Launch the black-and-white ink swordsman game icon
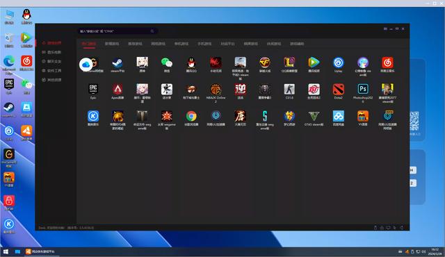The image size is (445, 257). (167, 90)
